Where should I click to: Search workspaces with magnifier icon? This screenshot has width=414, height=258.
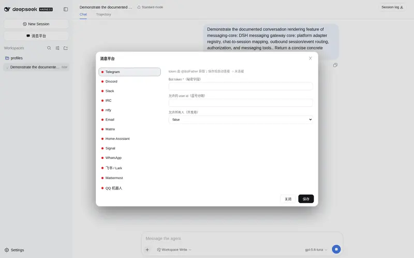point(49,48)
